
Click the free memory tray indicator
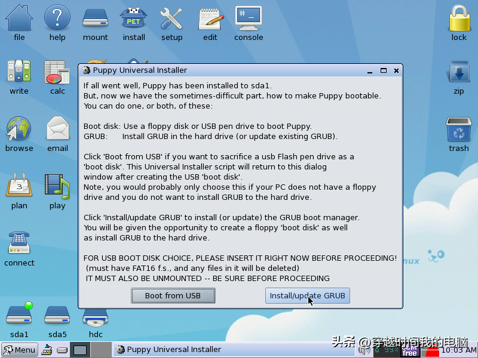pyautogui.click(x=409, y=351)
